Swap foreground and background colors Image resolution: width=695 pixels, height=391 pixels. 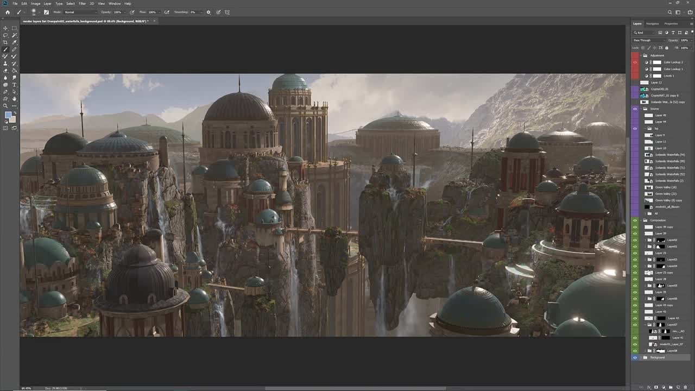[15, 113]
